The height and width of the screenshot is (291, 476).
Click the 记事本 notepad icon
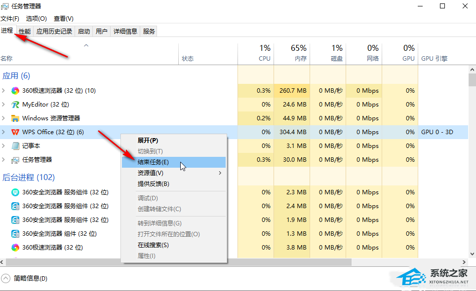coord(15,146)
